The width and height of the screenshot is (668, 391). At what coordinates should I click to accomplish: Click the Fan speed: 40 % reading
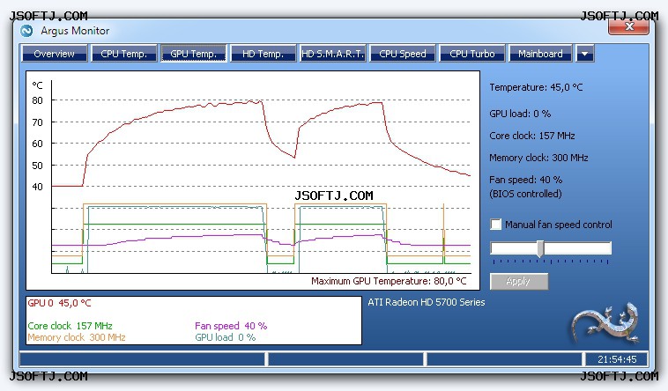coord(526,180)
